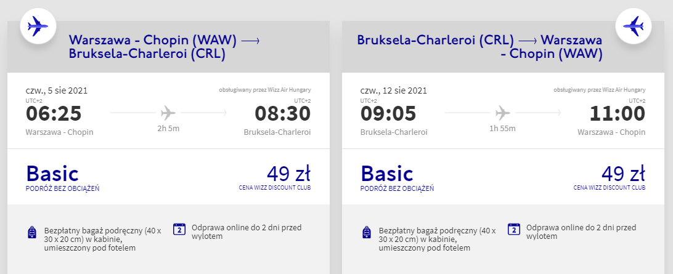Click the online check-in calendar icon, outbound card
The image size is (673, 274).
click(180, 228)
